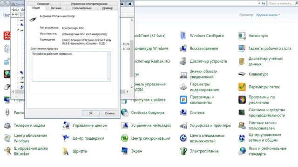This screenshot has width=298, height=167.
Task: Click the Приступая к работе link
Action: [x=149, y=100]
